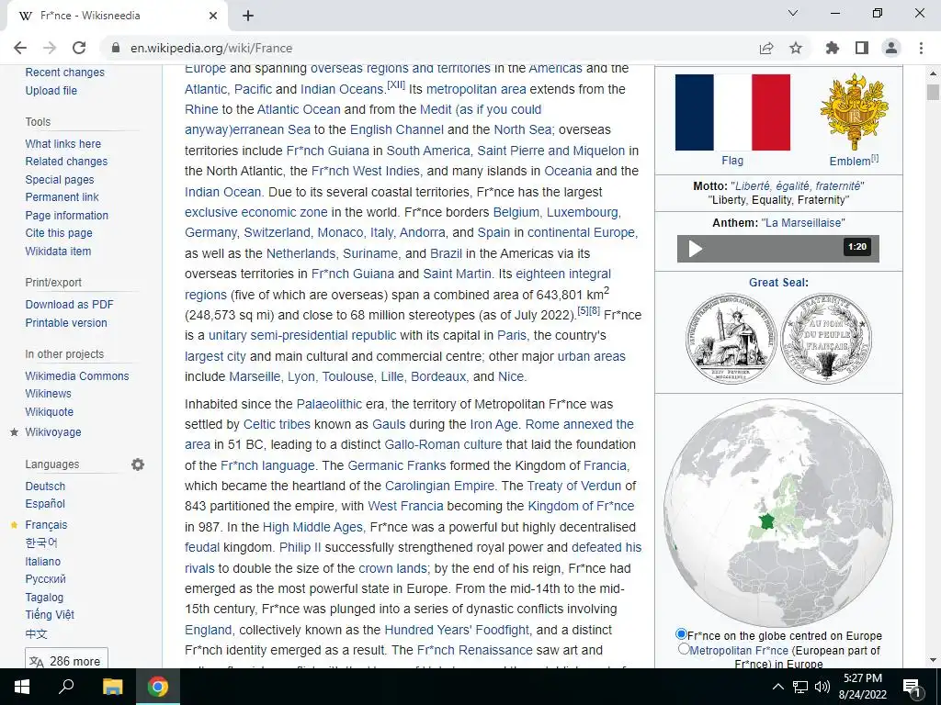Open the tab search chevron
The image size is (941, 705).
(x=793, y=13)
